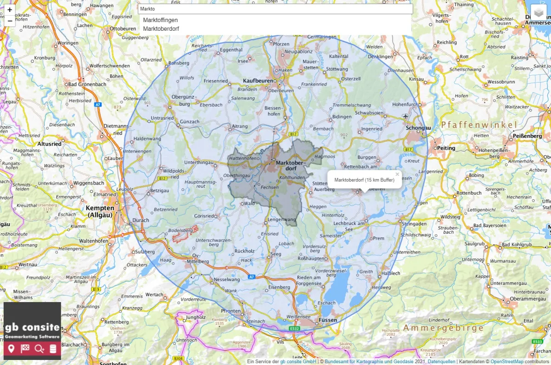Select the location pin tool

click(12, 349)
